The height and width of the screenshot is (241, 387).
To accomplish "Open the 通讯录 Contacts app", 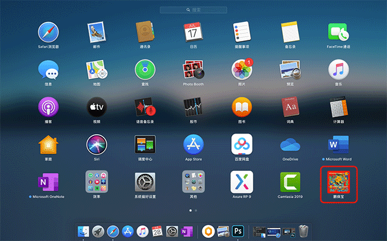I will (x=145, y=32).
